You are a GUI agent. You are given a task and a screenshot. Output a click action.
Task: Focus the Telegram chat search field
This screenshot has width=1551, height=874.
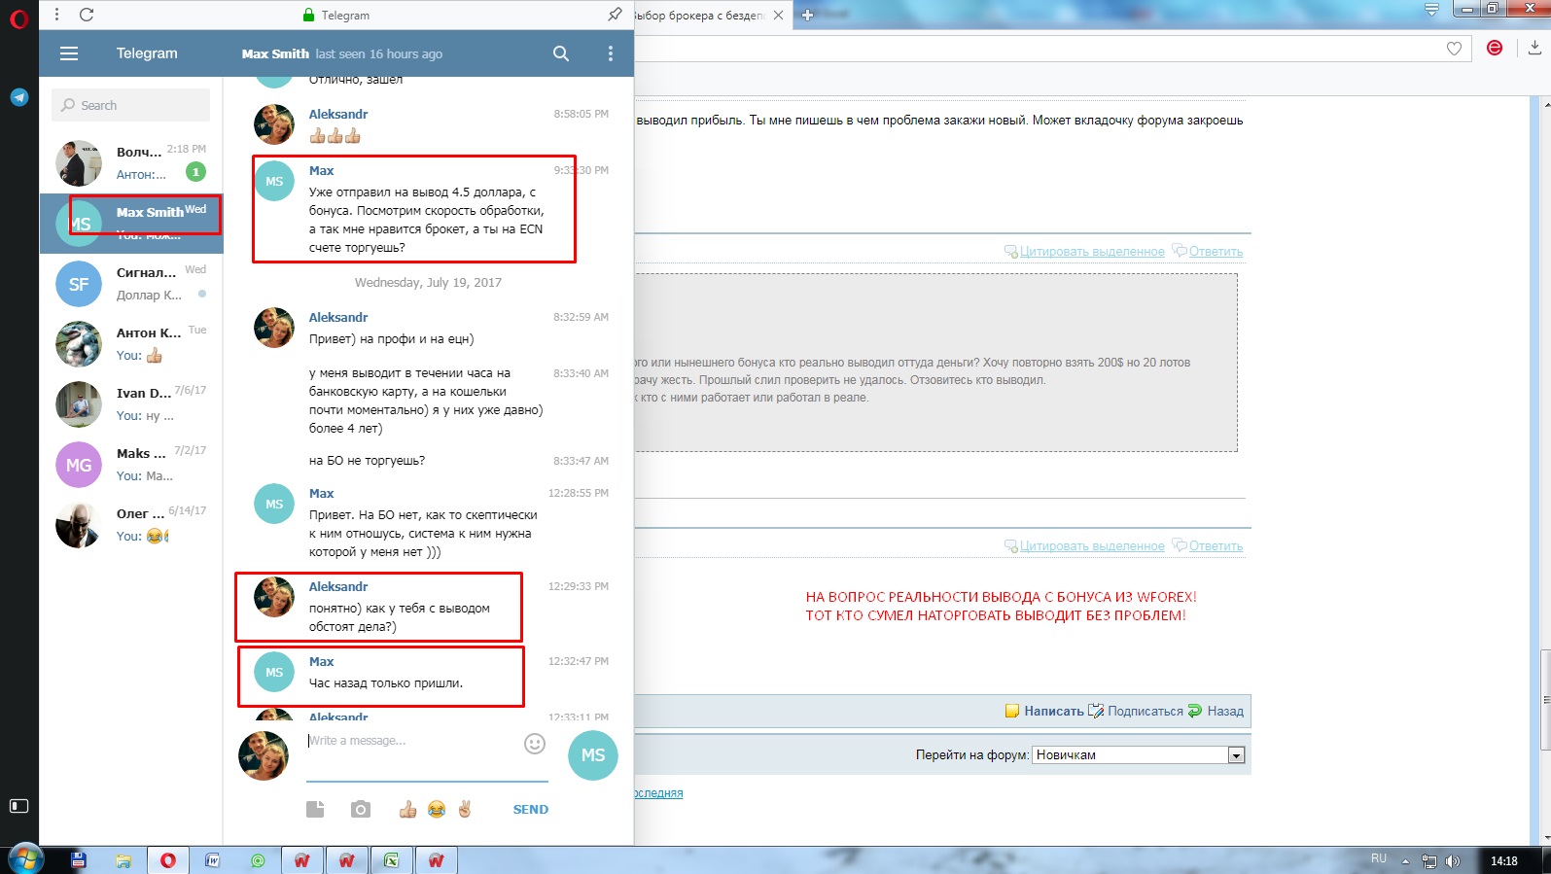click(x=130, y=105)
